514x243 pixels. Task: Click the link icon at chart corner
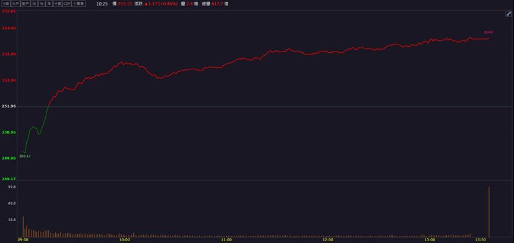[x=509, y=14]
